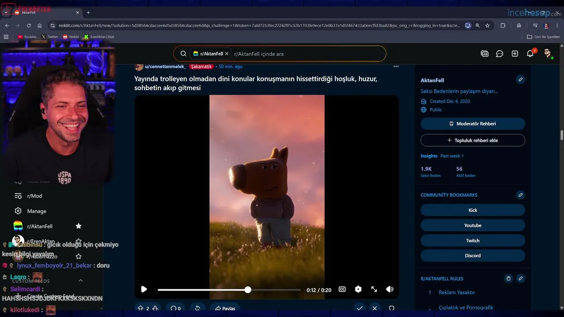Go back in the browser
Viewport: 564px width, 317px height.
(x=7, y=26)
